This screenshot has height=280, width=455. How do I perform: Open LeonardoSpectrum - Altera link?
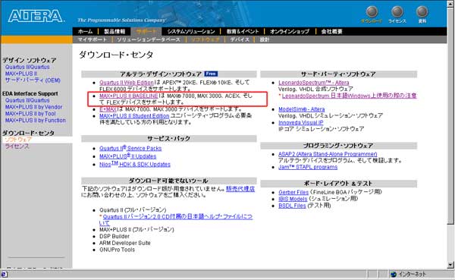314,83
